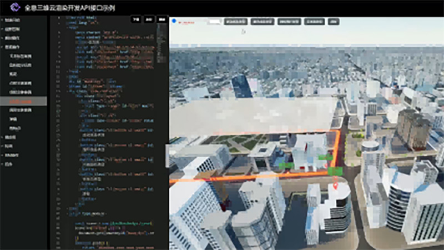Click the middle small button above the code editor
Screen dimensions: 444x250
[x=149, y=19]
